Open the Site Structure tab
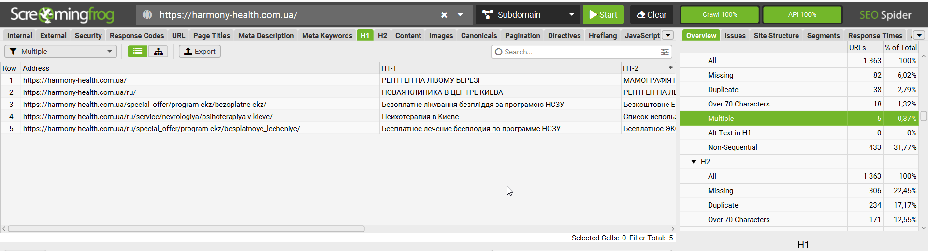This screenshot has width=928, height=251. [x=776, y=36]
